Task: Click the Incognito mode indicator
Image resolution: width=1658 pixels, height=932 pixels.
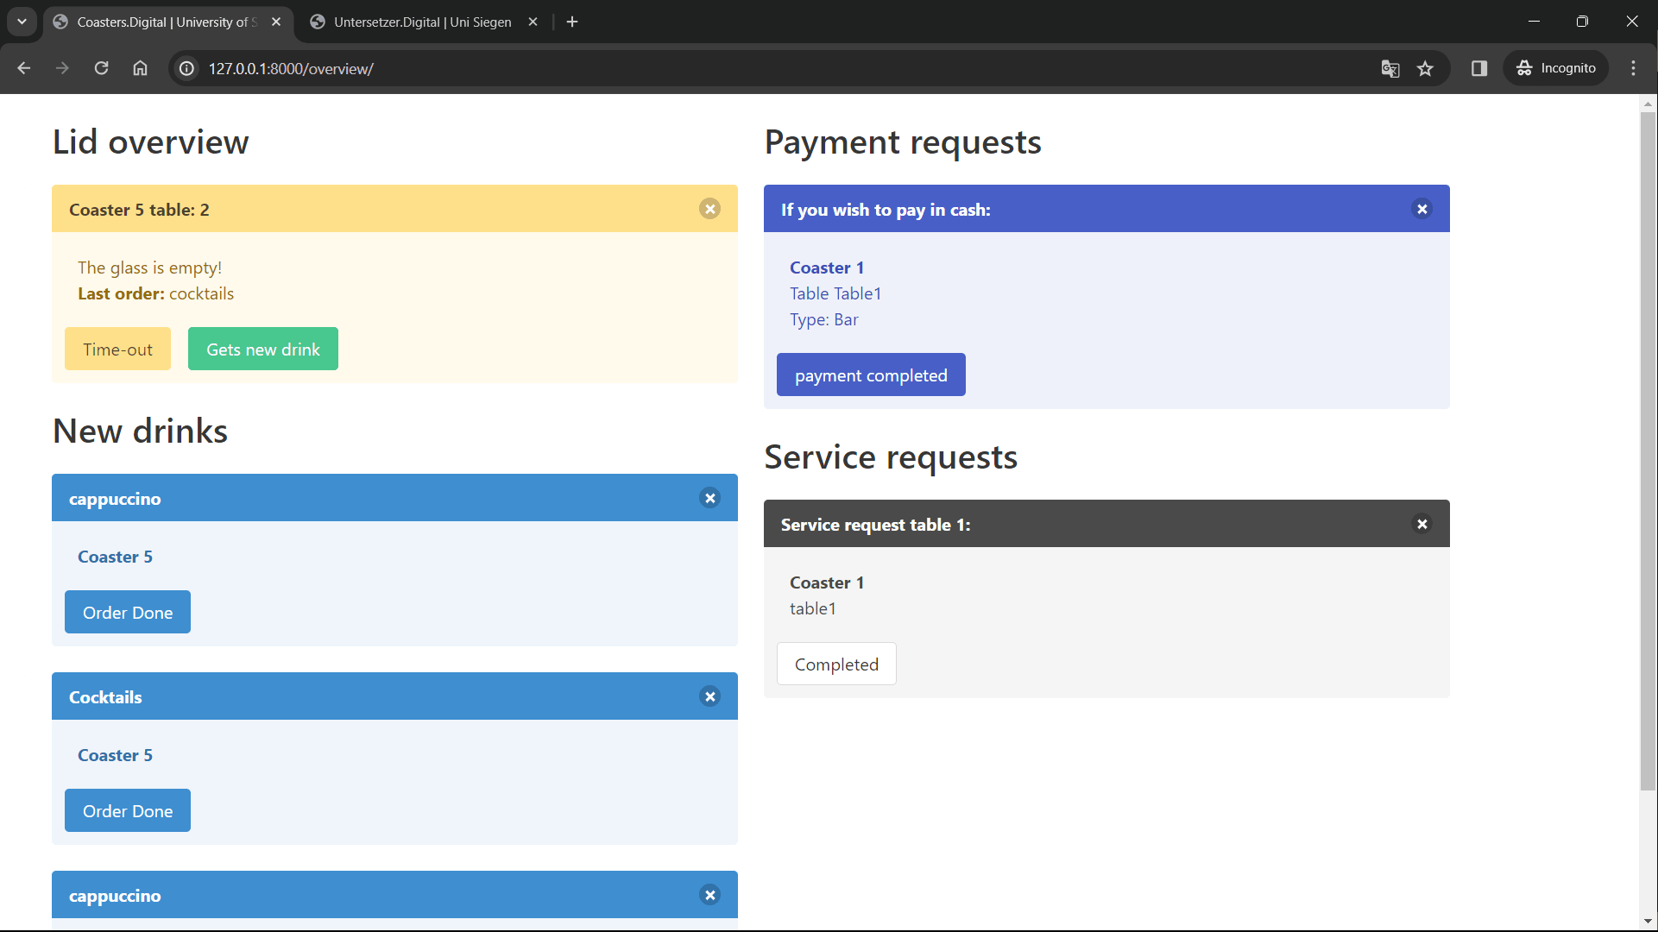Action: tap(1561, 68)
